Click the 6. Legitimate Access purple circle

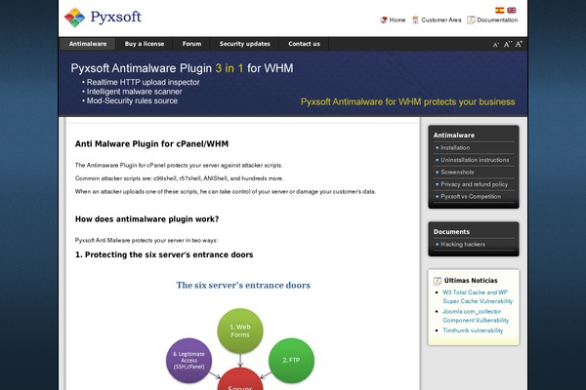coord(188,360)
